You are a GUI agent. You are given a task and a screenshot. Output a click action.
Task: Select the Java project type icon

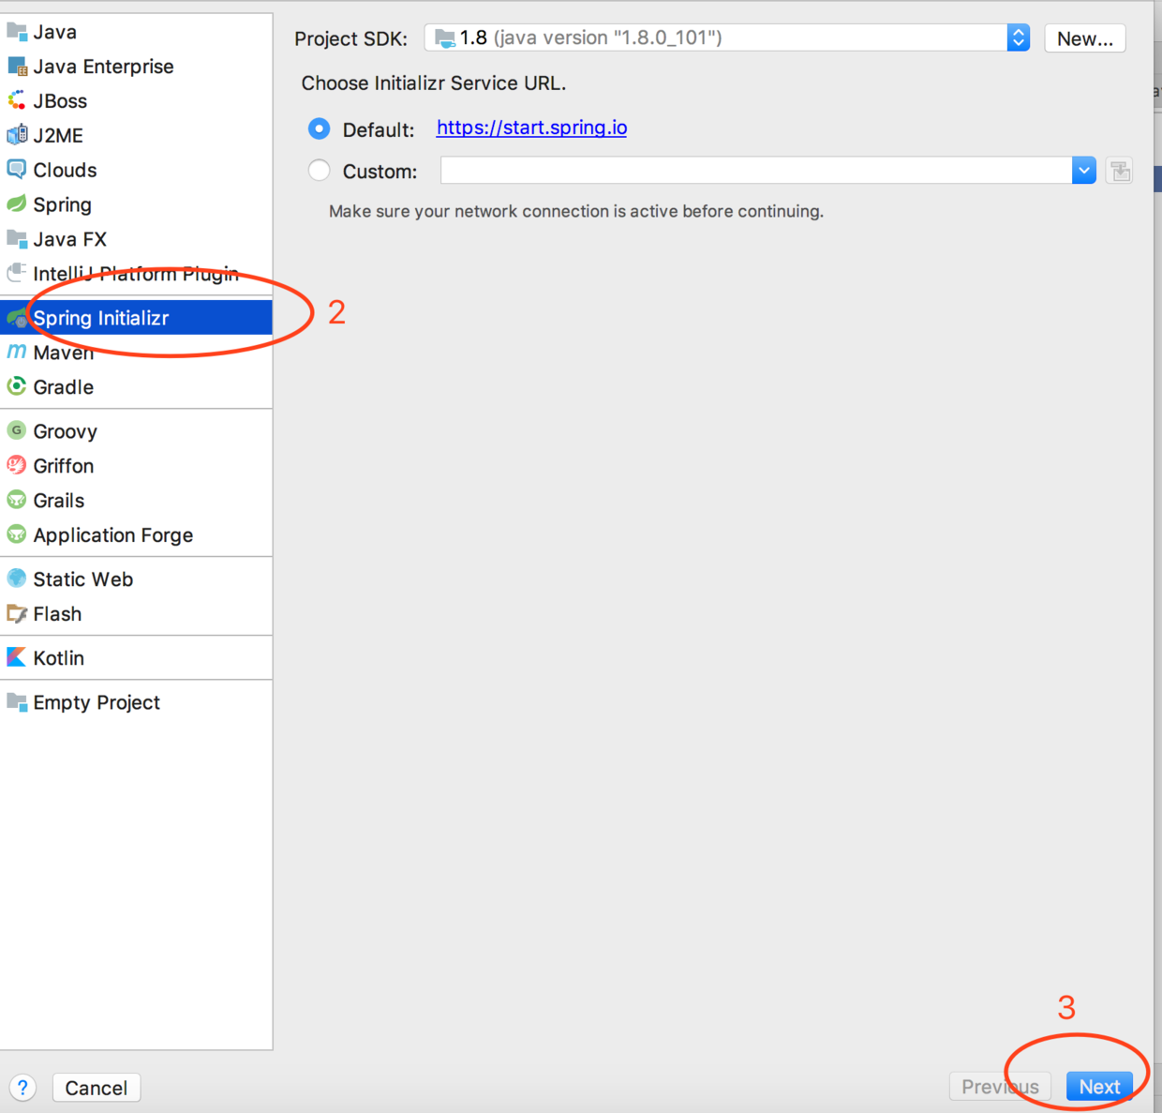click(x=17, y=32)
